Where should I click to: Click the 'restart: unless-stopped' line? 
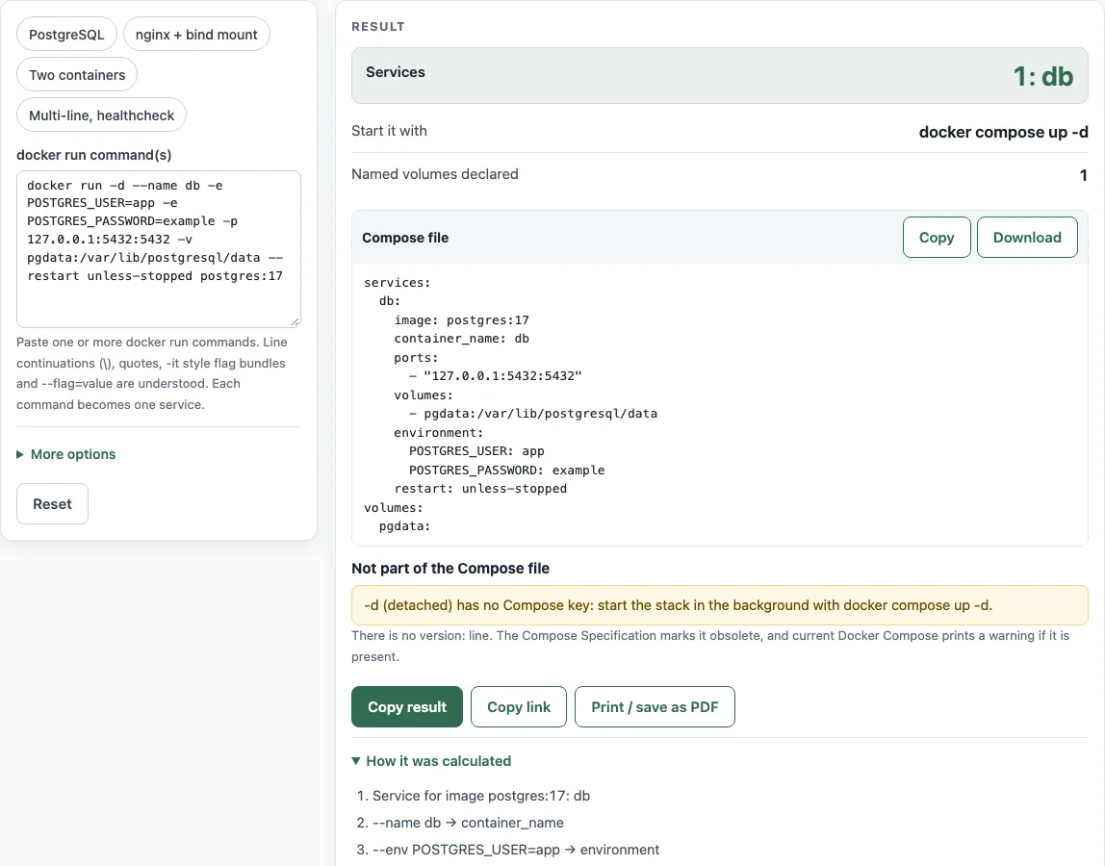(x=480, y=488)
